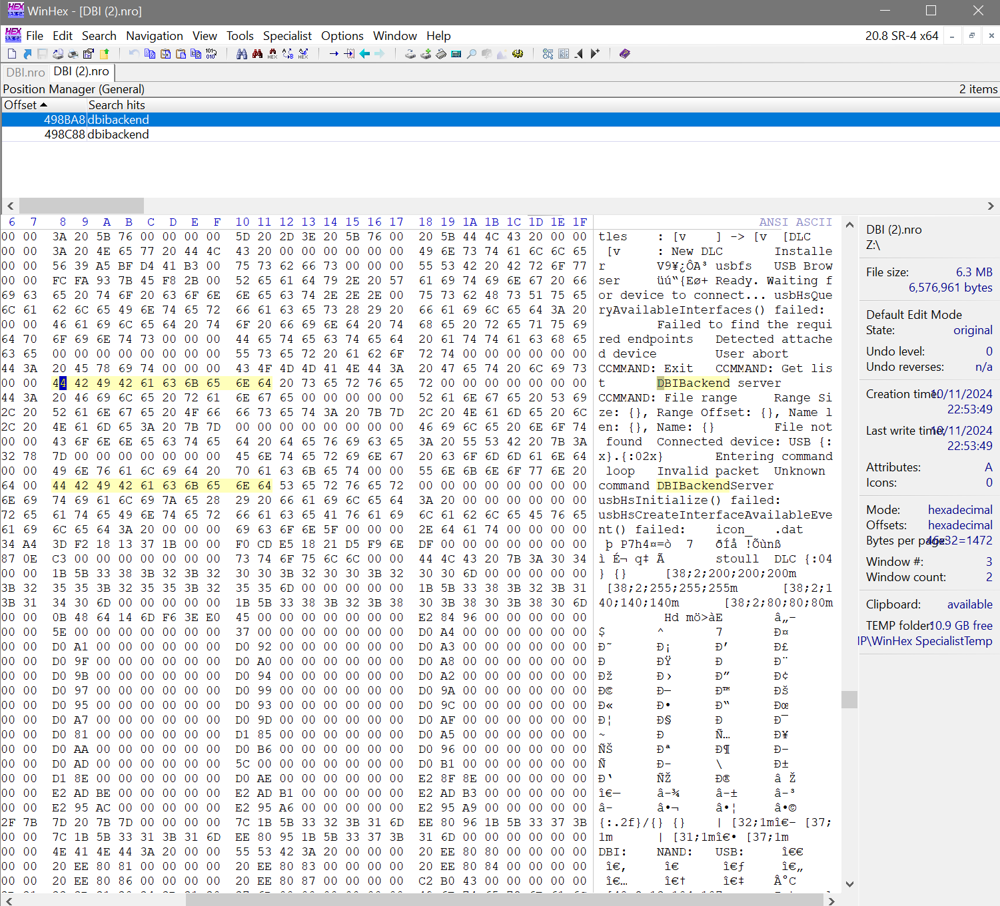Screen dimensions: 1000x906
Task: Click the Search hits column header
Action: [x=117, y=105]
